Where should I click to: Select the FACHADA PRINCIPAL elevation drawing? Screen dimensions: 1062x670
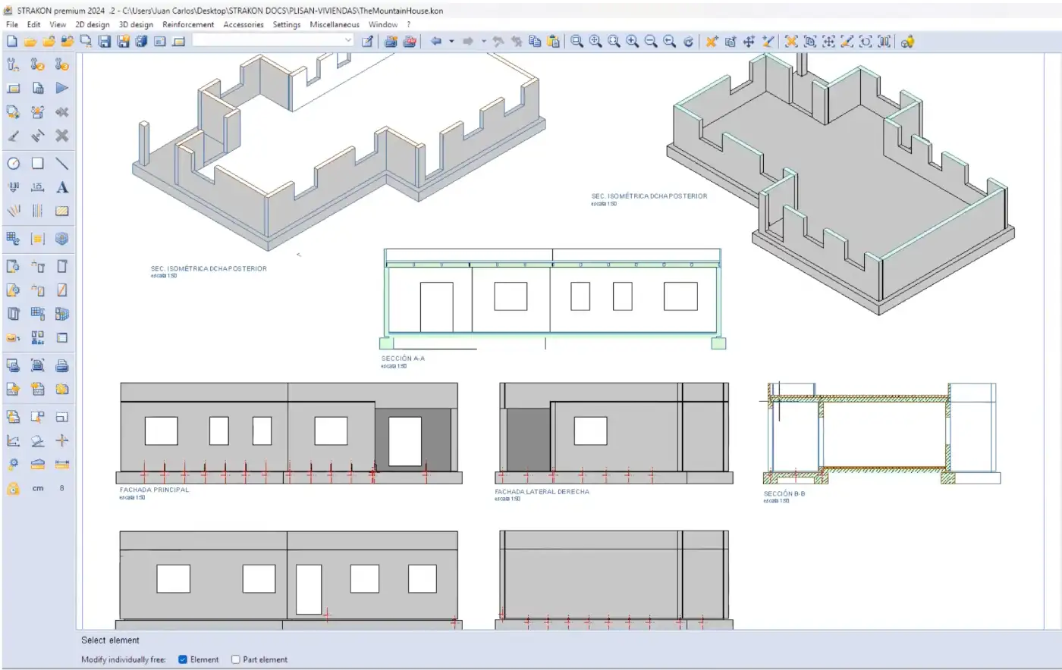pyautogui.click(x=288, y=432)
